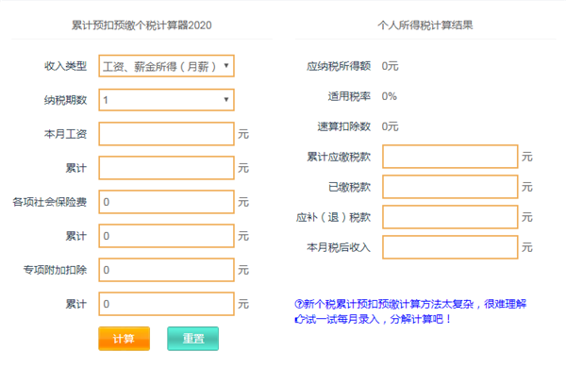The height and width of the screenshot is (368, 566).
Task: Click the 本月工资 input field
Action: (x=166, y=134)
